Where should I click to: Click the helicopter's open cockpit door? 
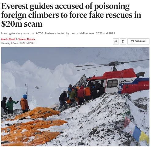click(x=81, y=81)
